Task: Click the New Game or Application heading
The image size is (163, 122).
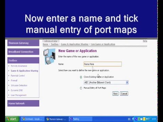Action: pyautogui.click(x=77, y=51)
